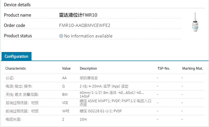The width and height of the screenshot is (209, 127).
Task: Click the BM value in antenna row
Action: pos(65,95)
